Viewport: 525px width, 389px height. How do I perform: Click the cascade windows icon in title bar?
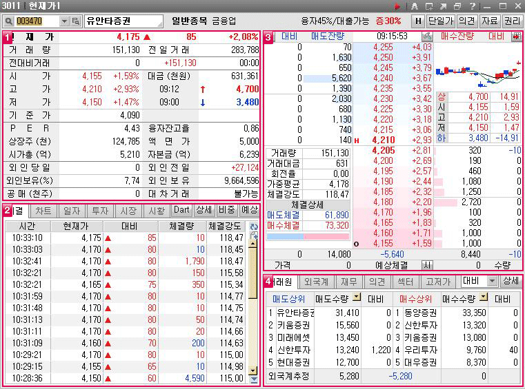pos(457,6)
